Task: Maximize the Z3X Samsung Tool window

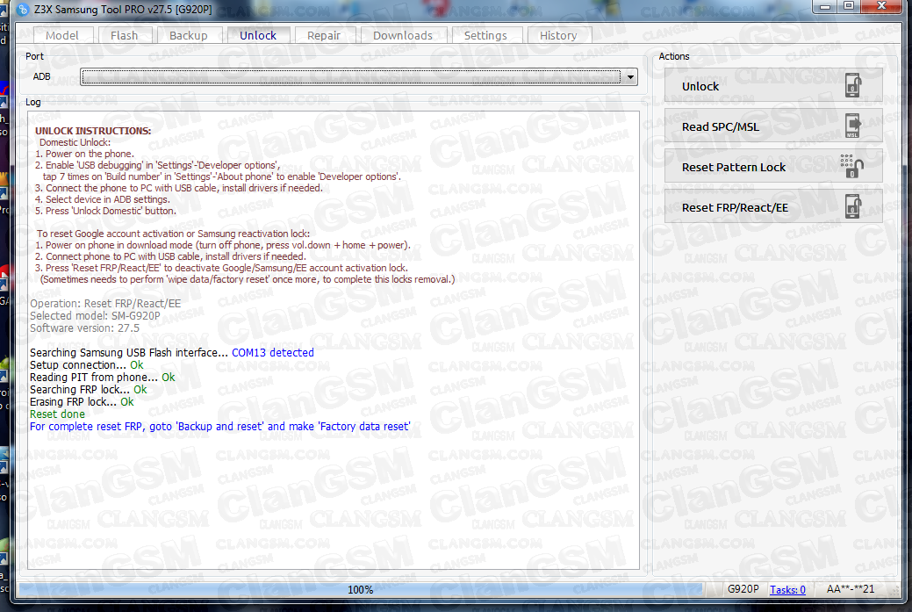Action: click(x=849, y=6)
